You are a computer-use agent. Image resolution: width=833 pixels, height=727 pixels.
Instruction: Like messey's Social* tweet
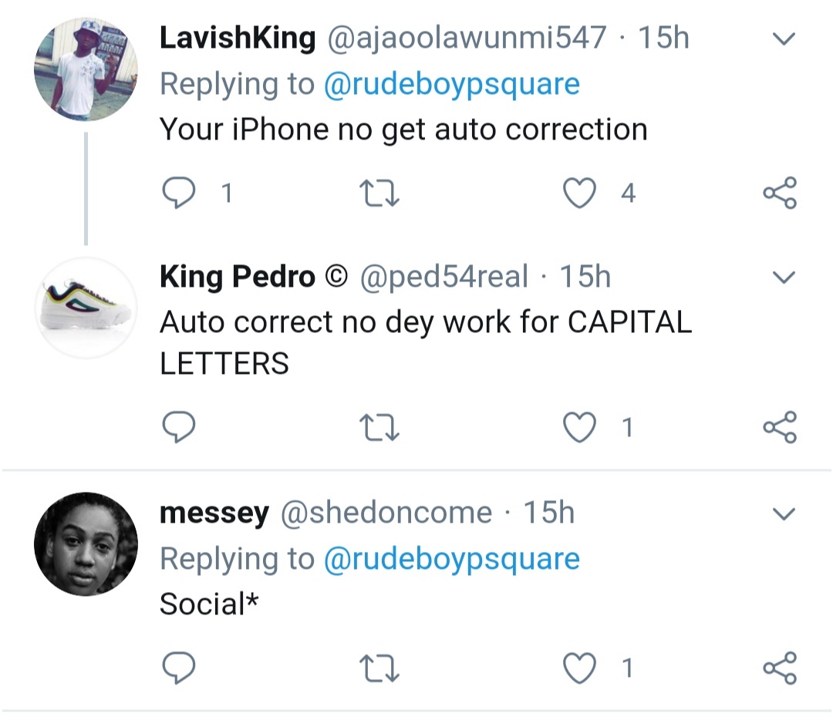(x=579, y=668)
